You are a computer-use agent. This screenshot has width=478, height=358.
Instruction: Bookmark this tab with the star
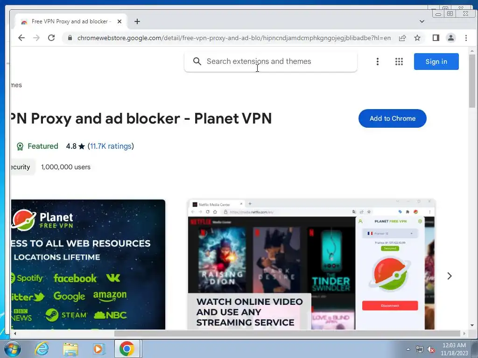tap(417, 38)
